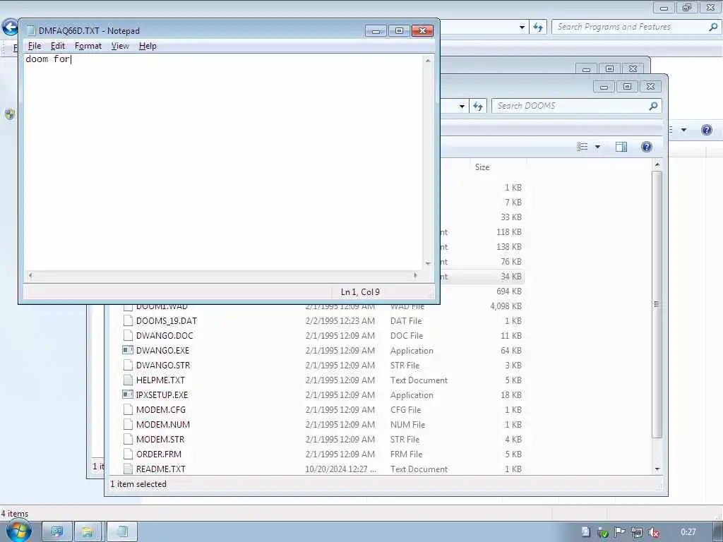Image resolution: width=723 pixels, height=542 pixels.
Task: Open view dropdown in Programs and Features window
Action: tap(683, 130)
